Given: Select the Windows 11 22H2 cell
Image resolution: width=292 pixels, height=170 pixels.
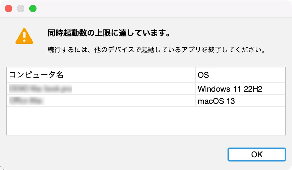Looking at the screenshot, I should (240, 89).
